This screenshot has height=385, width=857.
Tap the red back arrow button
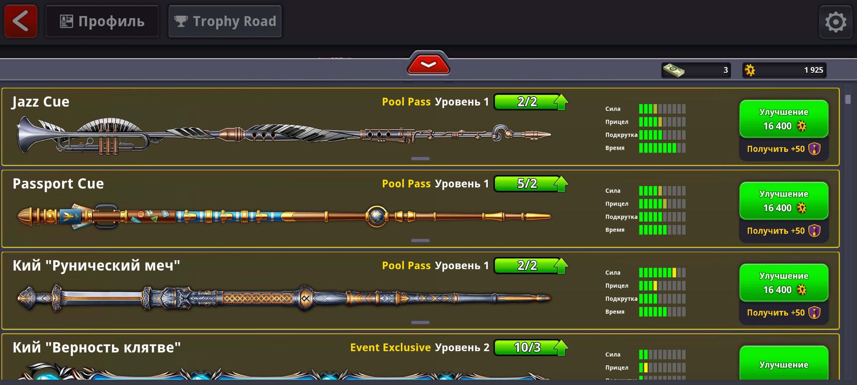[21, 21]
